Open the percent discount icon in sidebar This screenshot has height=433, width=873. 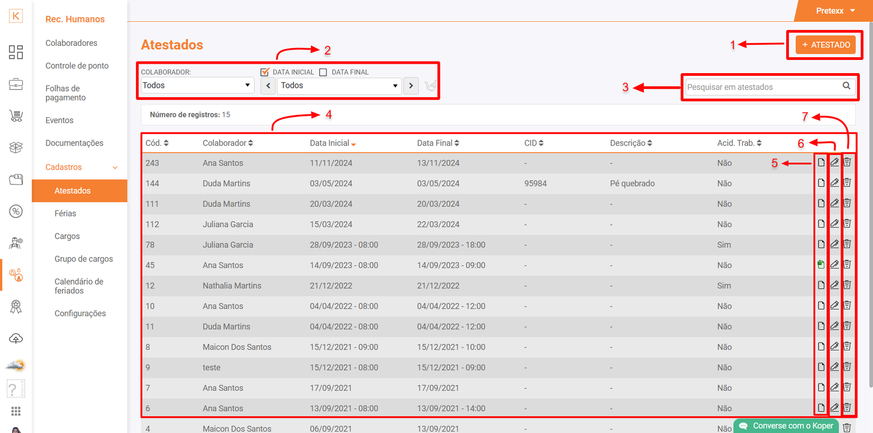click(x=16, y=212)
